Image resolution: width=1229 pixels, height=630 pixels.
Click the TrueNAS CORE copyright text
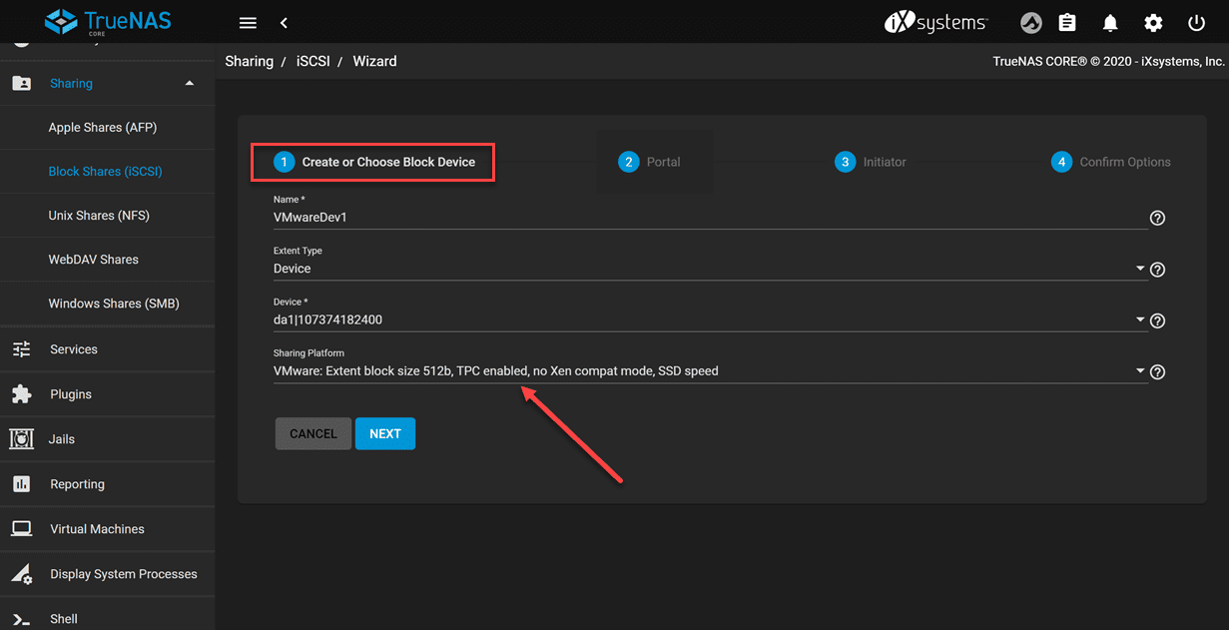(1108, 61)
